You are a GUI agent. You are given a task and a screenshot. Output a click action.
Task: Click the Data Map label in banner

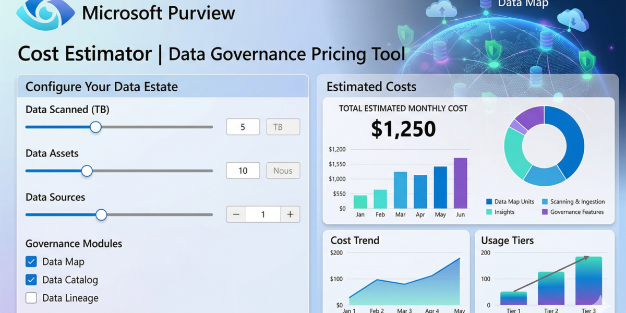click(x=523, y=4)
